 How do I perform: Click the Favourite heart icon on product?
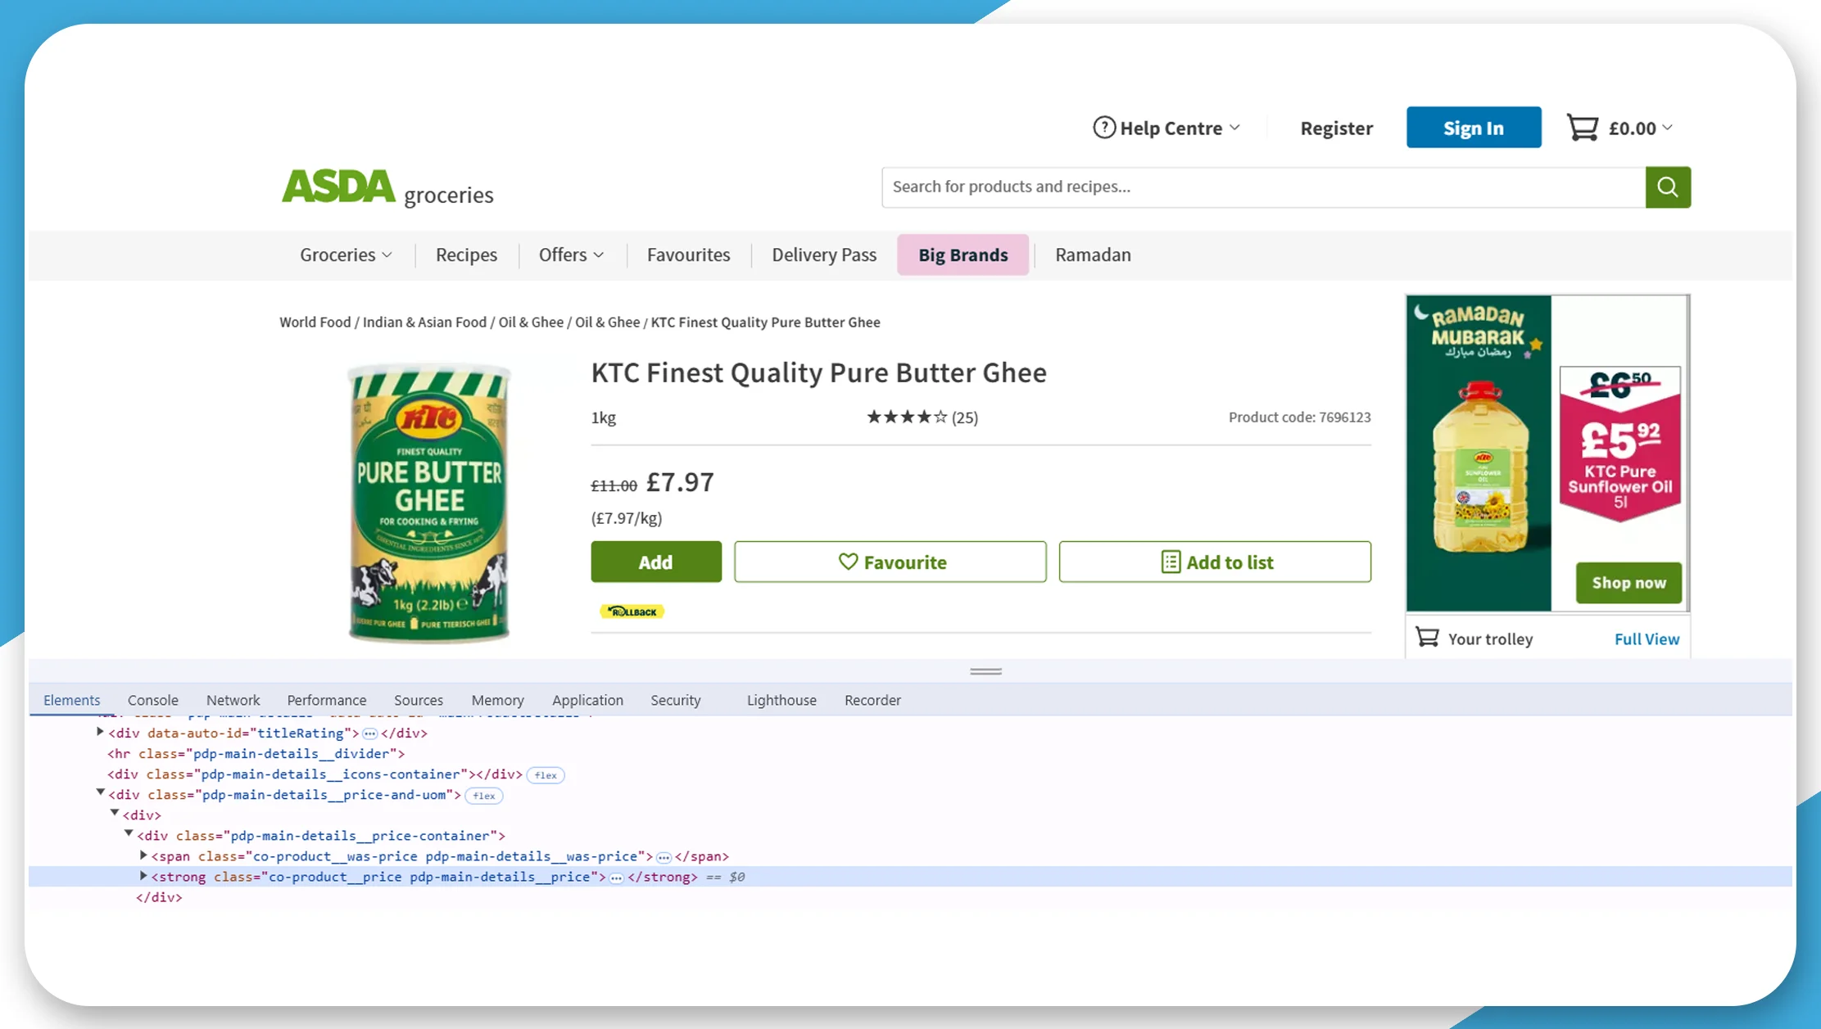pyautogui.click(x=845, y=562)
